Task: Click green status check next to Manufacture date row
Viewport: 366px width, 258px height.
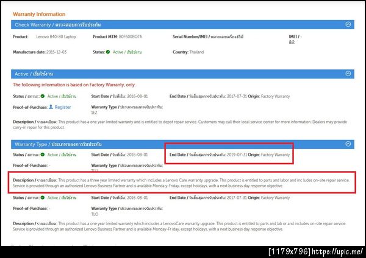Action: (x=108, y=52)
